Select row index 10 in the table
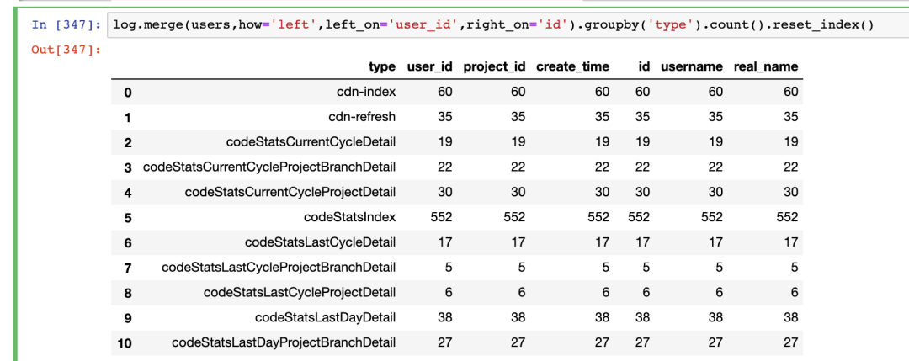 (125, 343)
